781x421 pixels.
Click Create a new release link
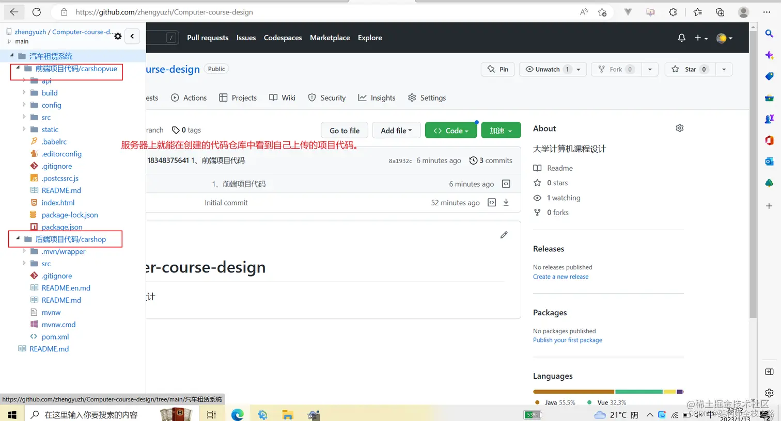point(560,277)
